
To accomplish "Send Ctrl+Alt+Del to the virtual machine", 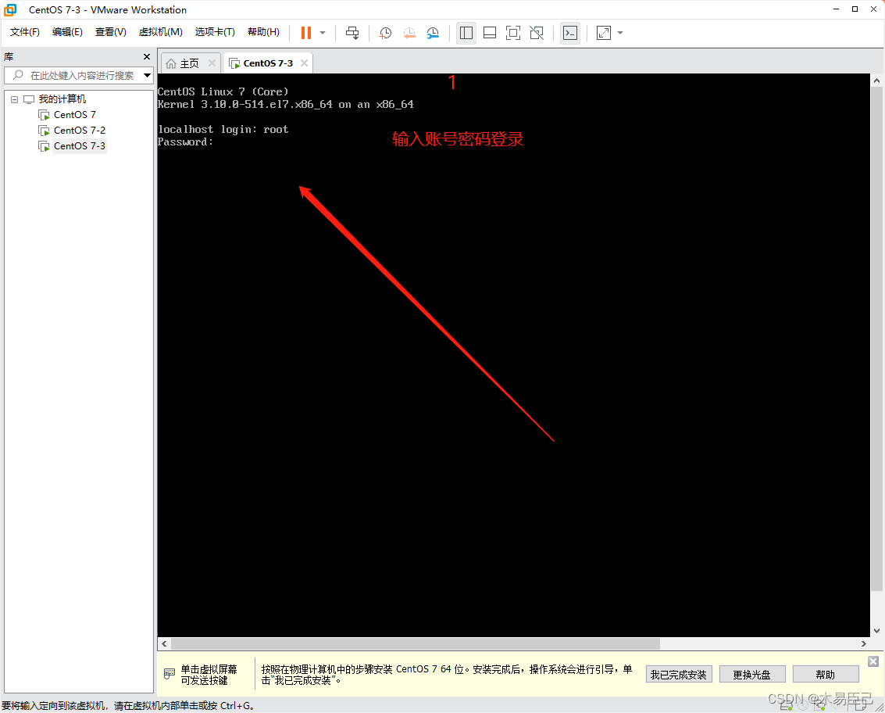I will click(352, 33).
